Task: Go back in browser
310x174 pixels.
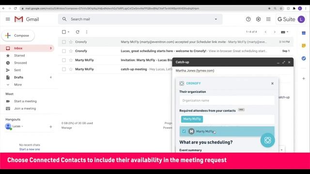Action: point(3,9)
